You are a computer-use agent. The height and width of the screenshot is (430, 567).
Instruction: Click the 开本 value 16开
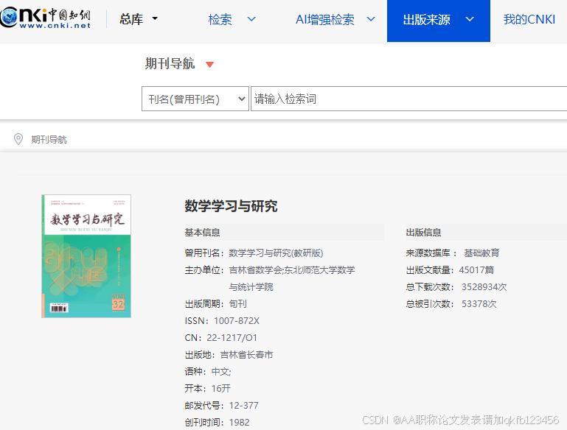221,389
